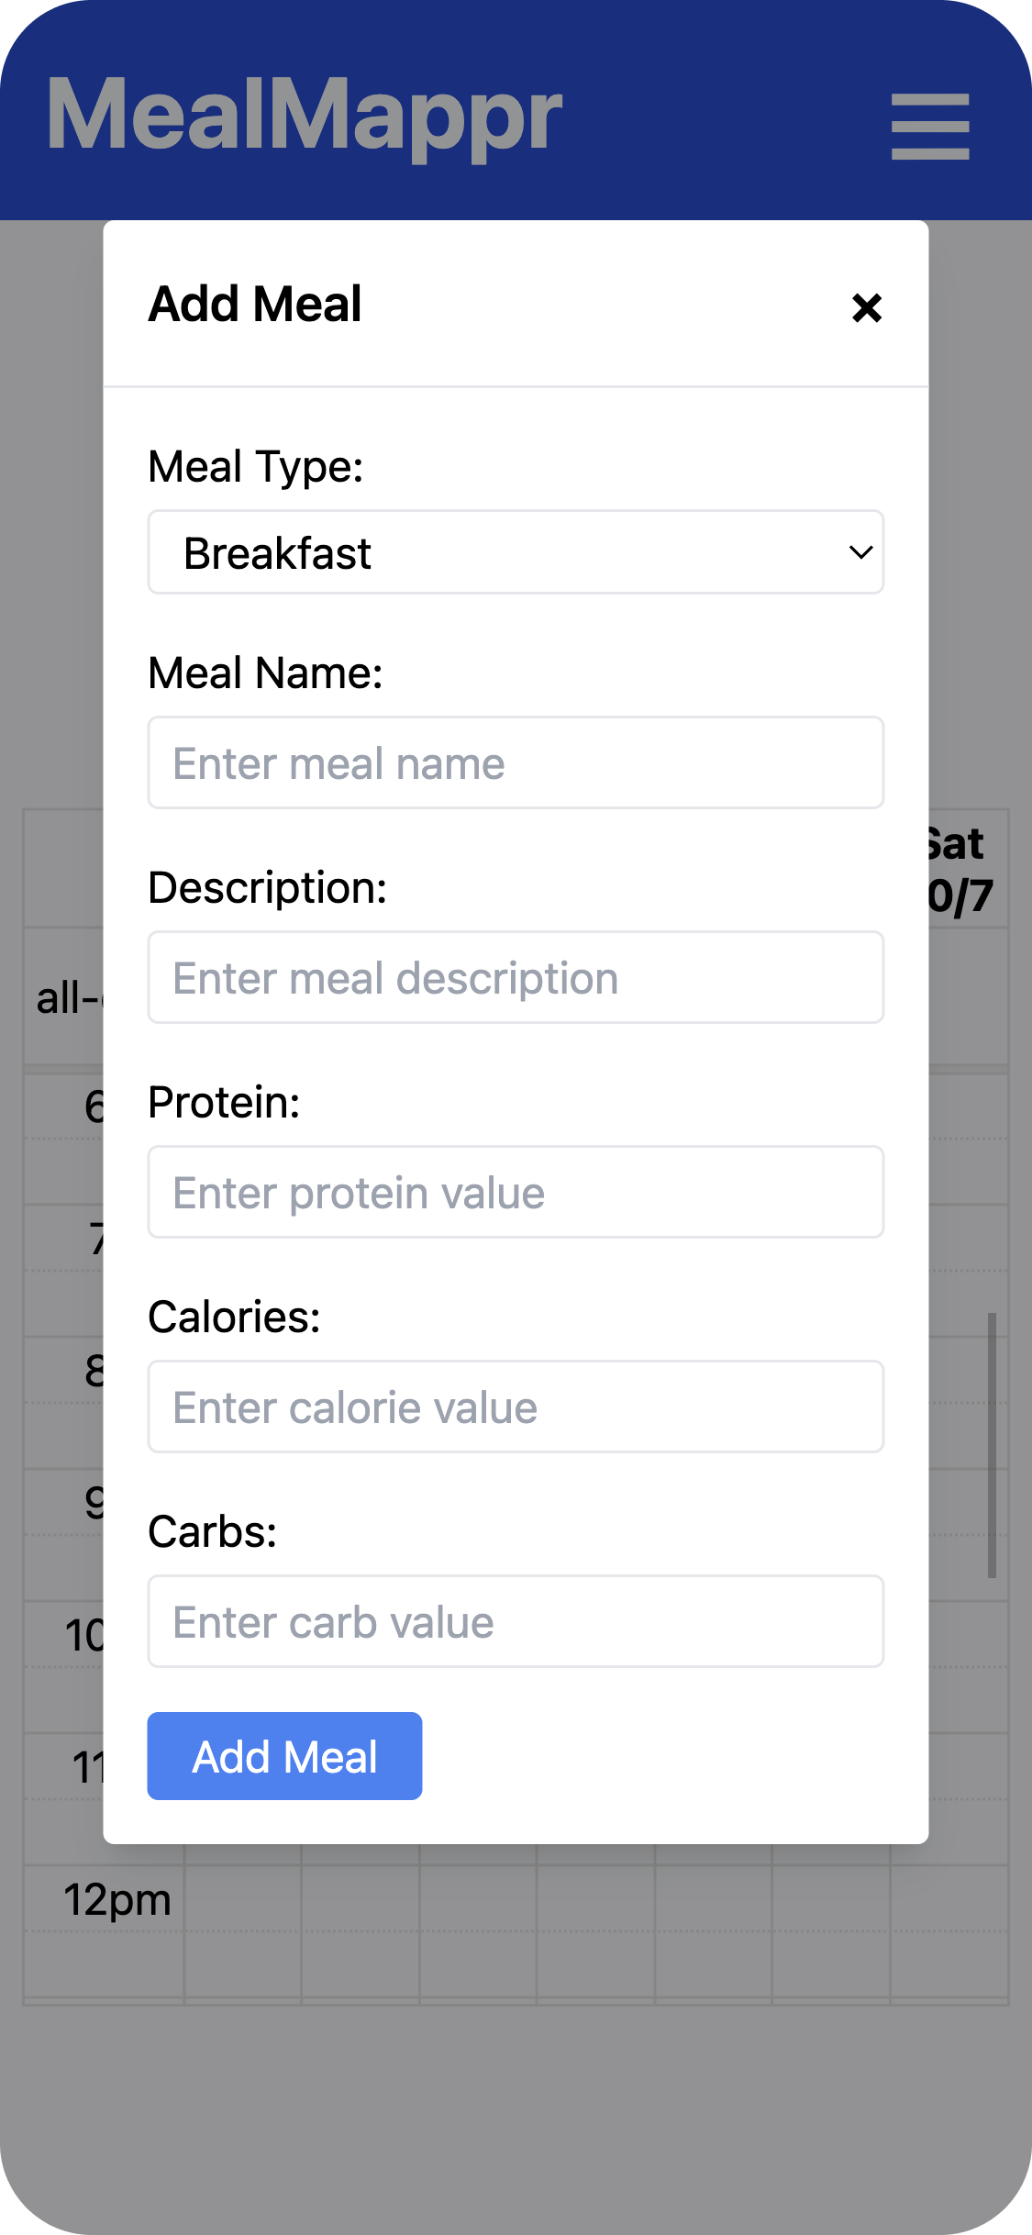Focus the protein value input
1032x2235 pixels.
pos(516,1193)
